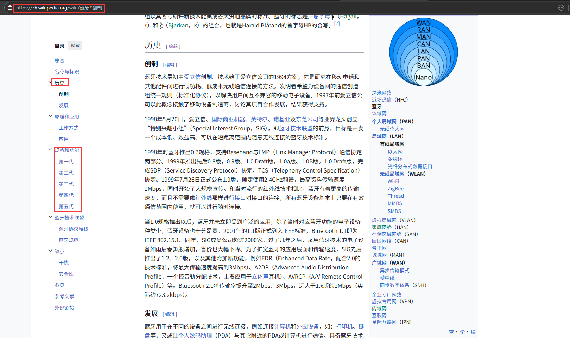Viewport: 570px width, 338px height.
Task: Open 纳米网络 in sidebar box
Action: click(382, 93)
